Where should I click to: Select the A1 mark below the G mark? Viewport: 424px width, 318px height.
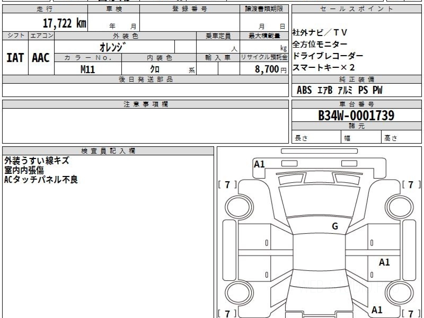pos(384,262)
